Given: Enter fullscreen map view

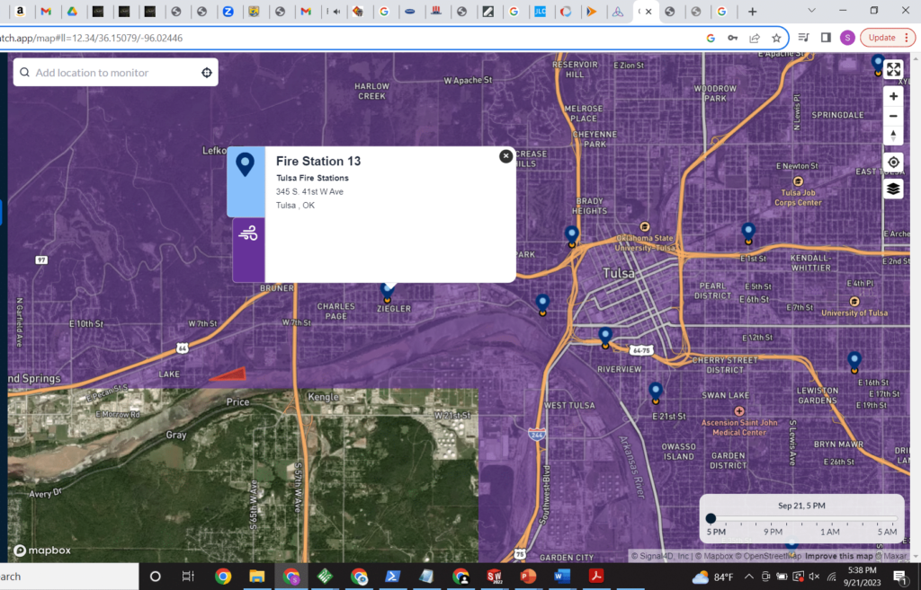Looking at the screenshot, I should click(x=893, y=70).
